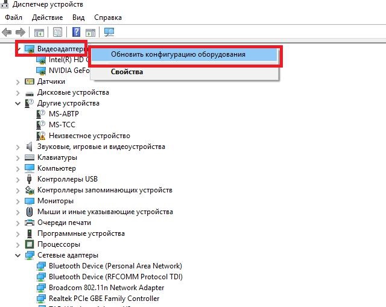386x307 pixels.
Task: Click the USB plug icon beside Контроллеры USB
Action: (30, 179)
